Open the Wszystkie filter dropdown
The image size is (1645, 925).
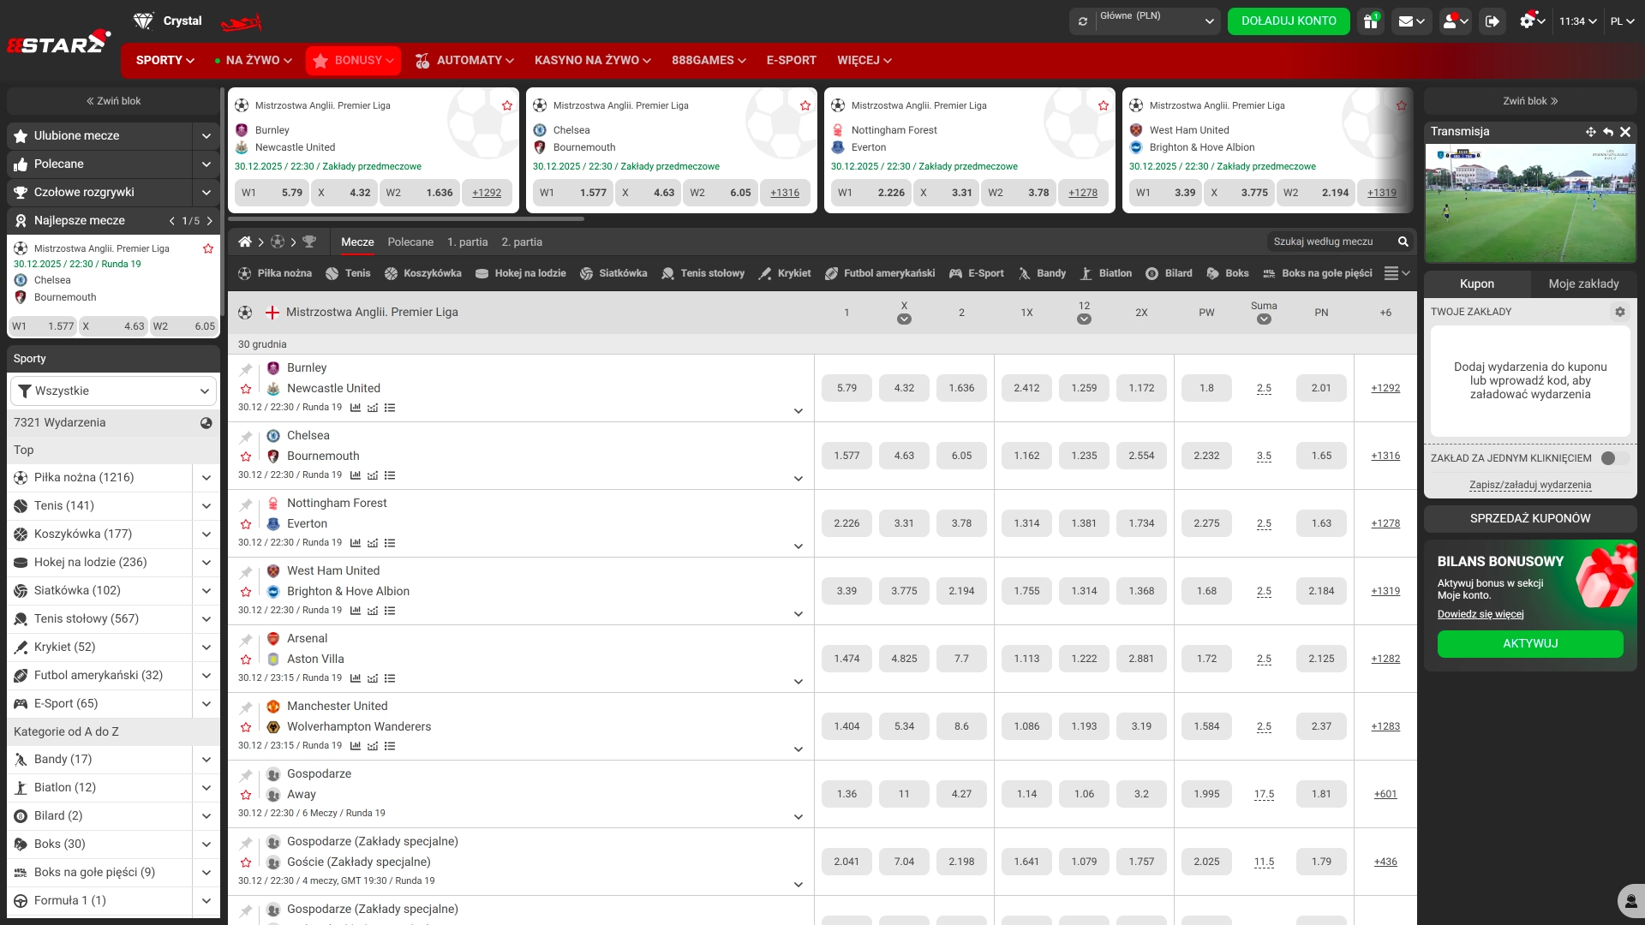pyautogui.click(x=113, y=391)
